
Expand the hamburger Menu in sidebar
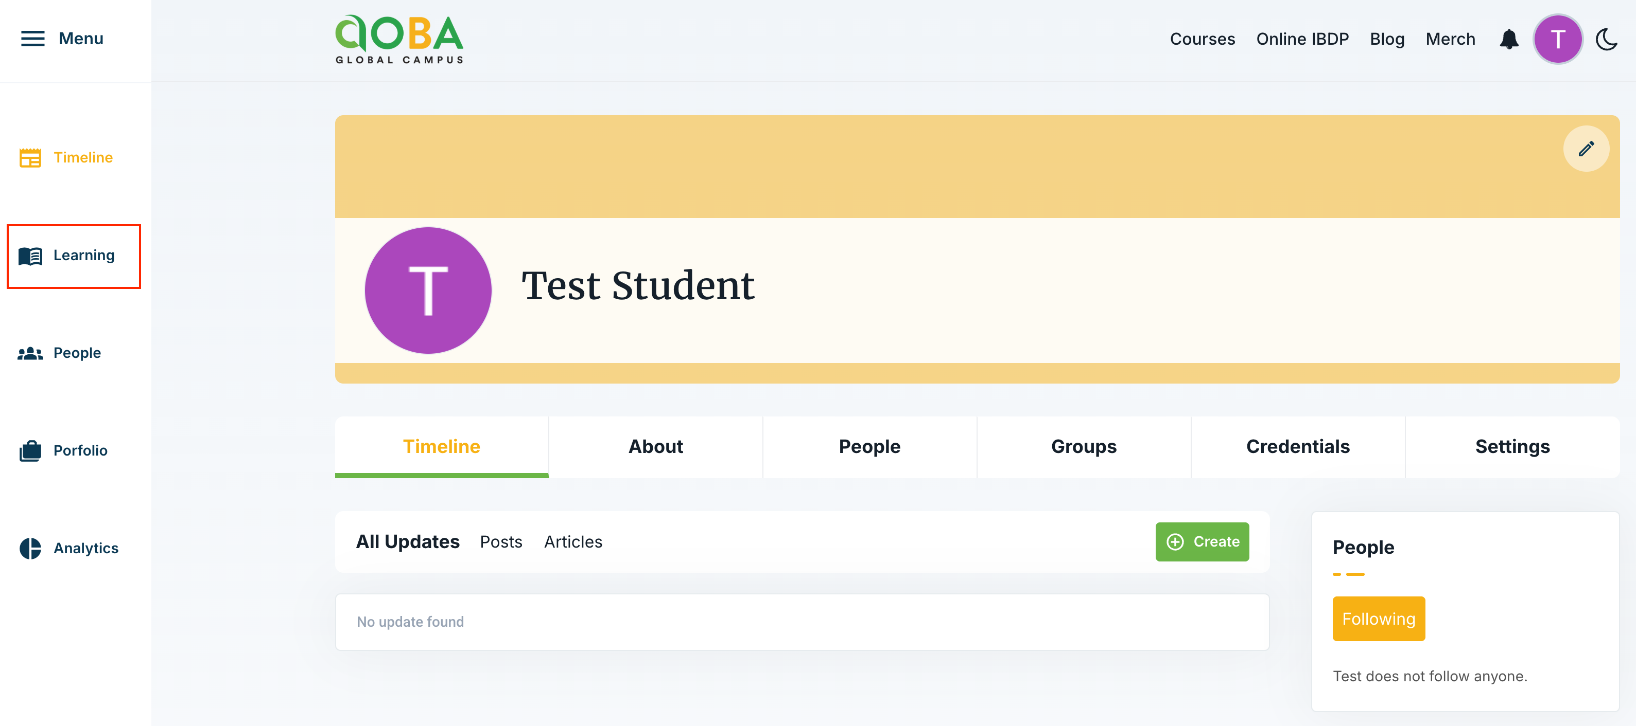click(x=33, y=38)
